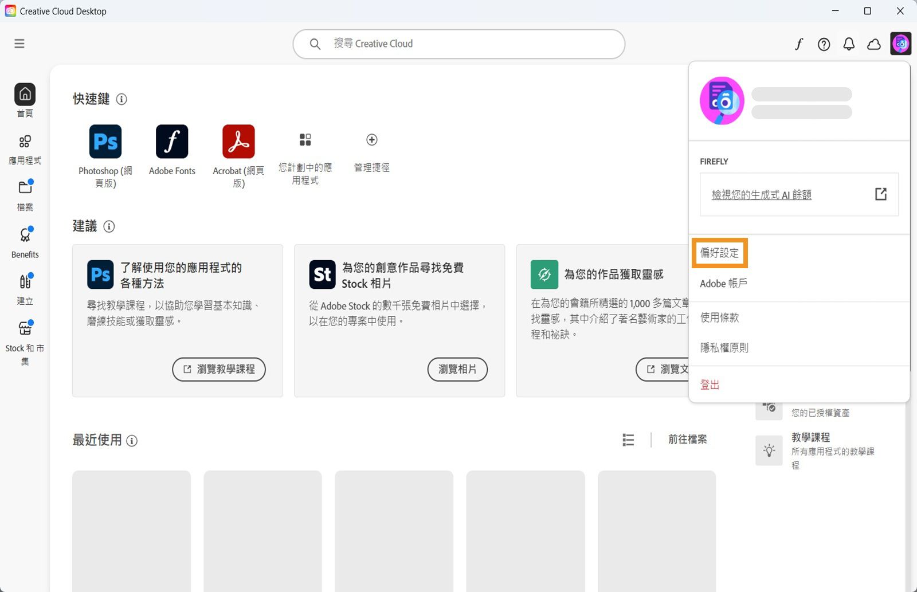Switch recent files to list view icon
917x592 pixels.
click(628, 440)
